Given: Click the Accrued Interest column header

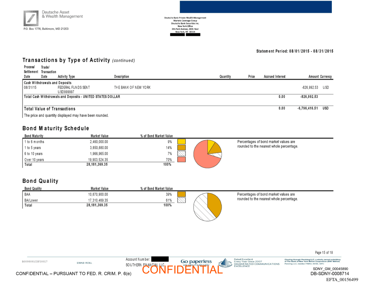Looking at the screenshot, I should [x=274, y=77].
